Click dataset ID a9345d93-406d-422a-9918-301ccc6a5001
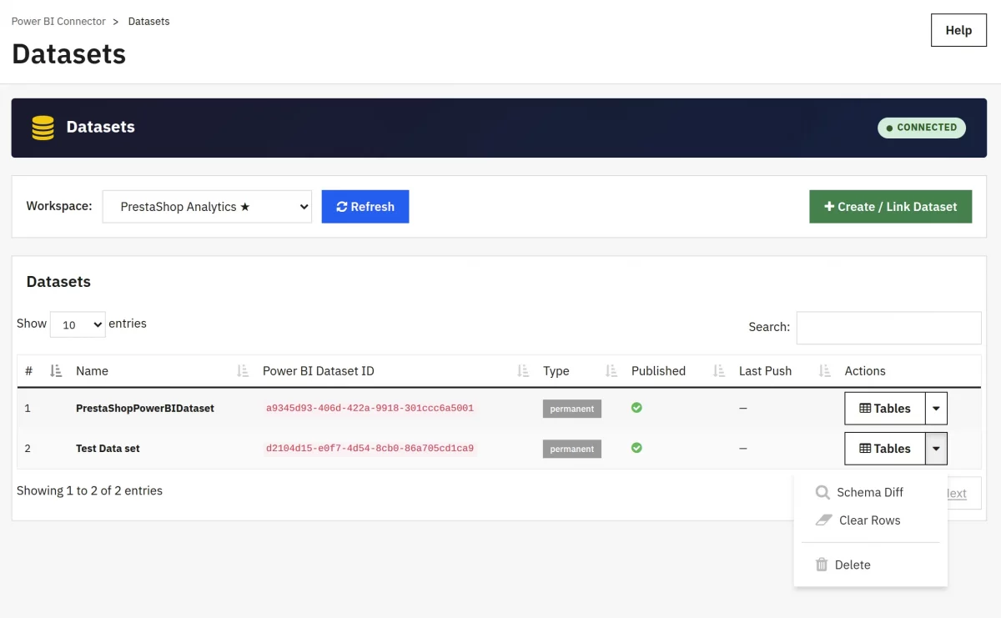Image resolution: width=1001 pixels, height=618 pixels. (370, 409)
